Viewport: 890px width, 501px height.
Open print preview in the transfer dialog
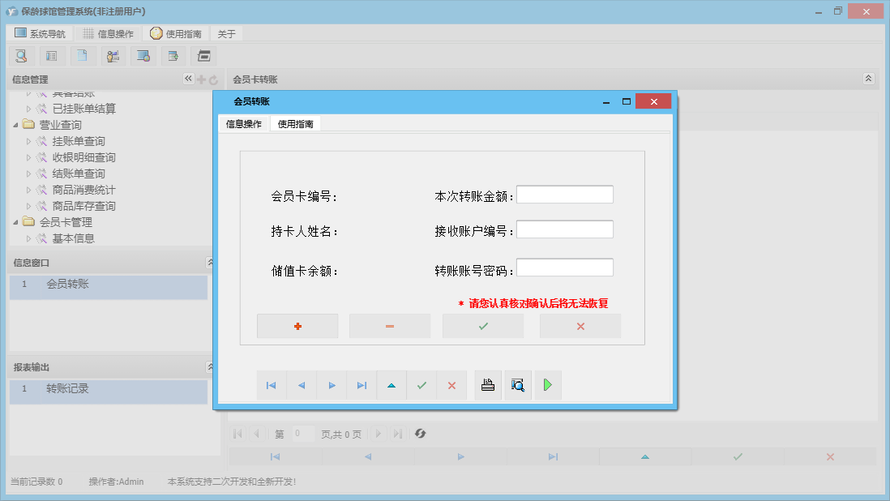tap(517, 385)
